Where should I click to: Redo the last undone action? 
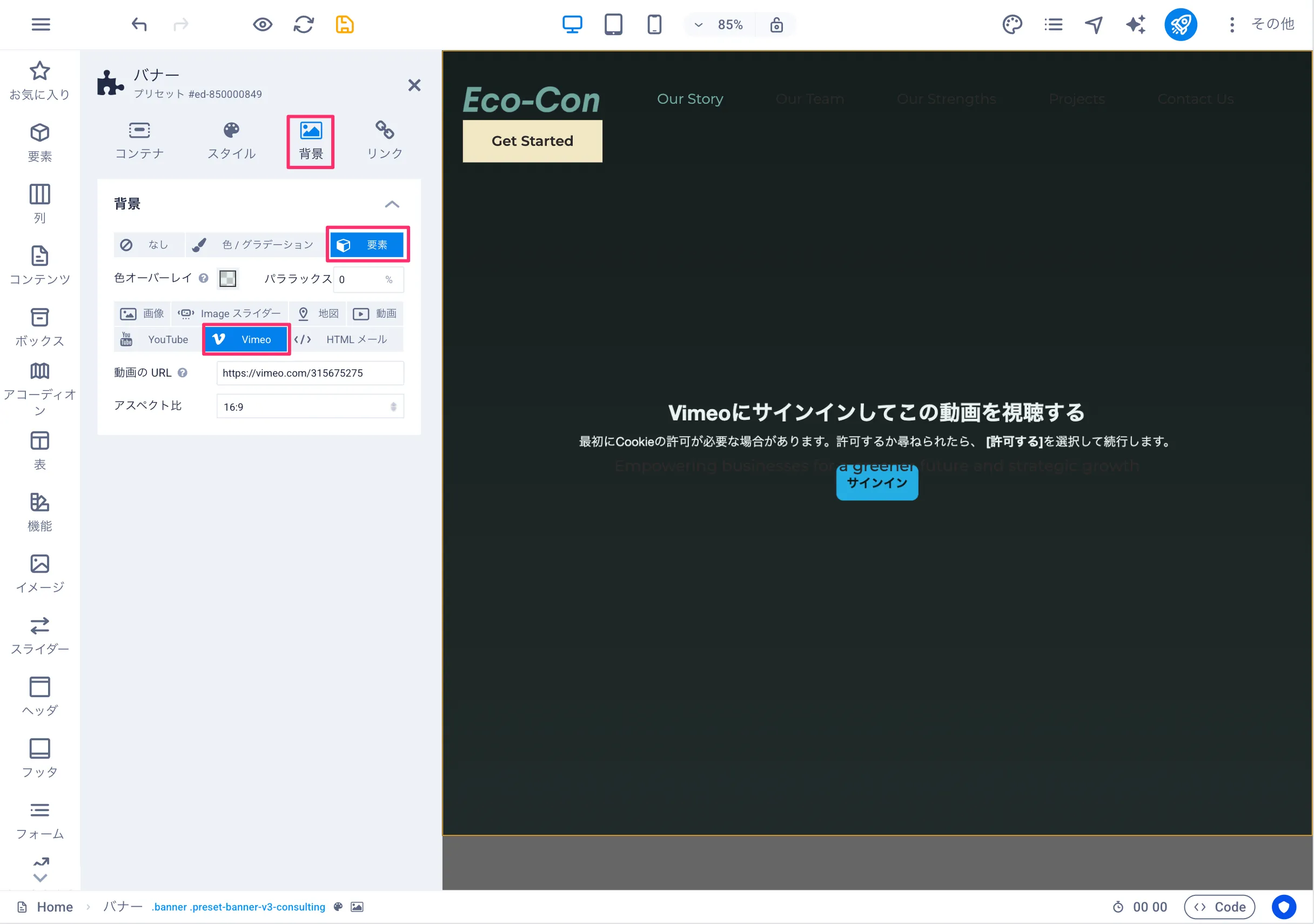[181, 25]
